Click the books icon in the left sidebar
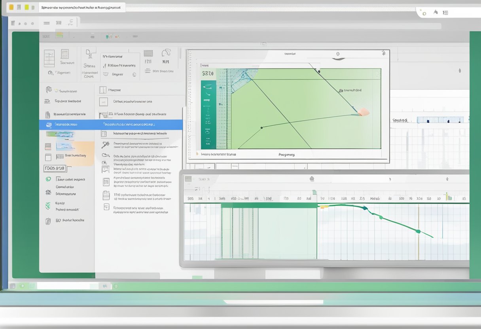The image size is (481, 329). [x=48, y=115]
